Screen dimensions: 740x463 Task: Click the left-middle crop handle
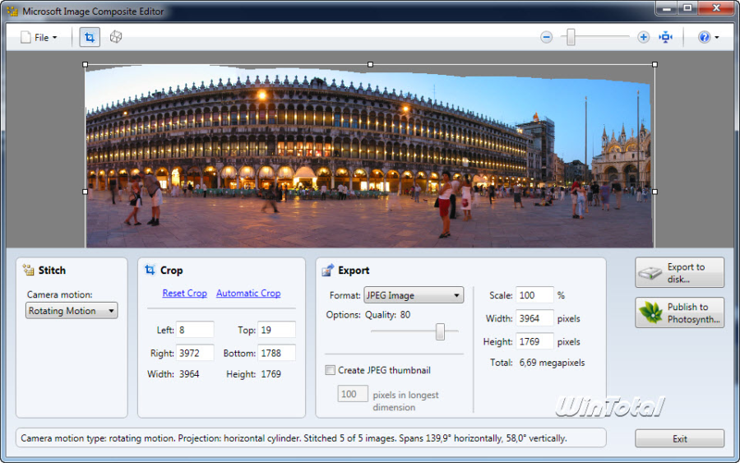86,192
